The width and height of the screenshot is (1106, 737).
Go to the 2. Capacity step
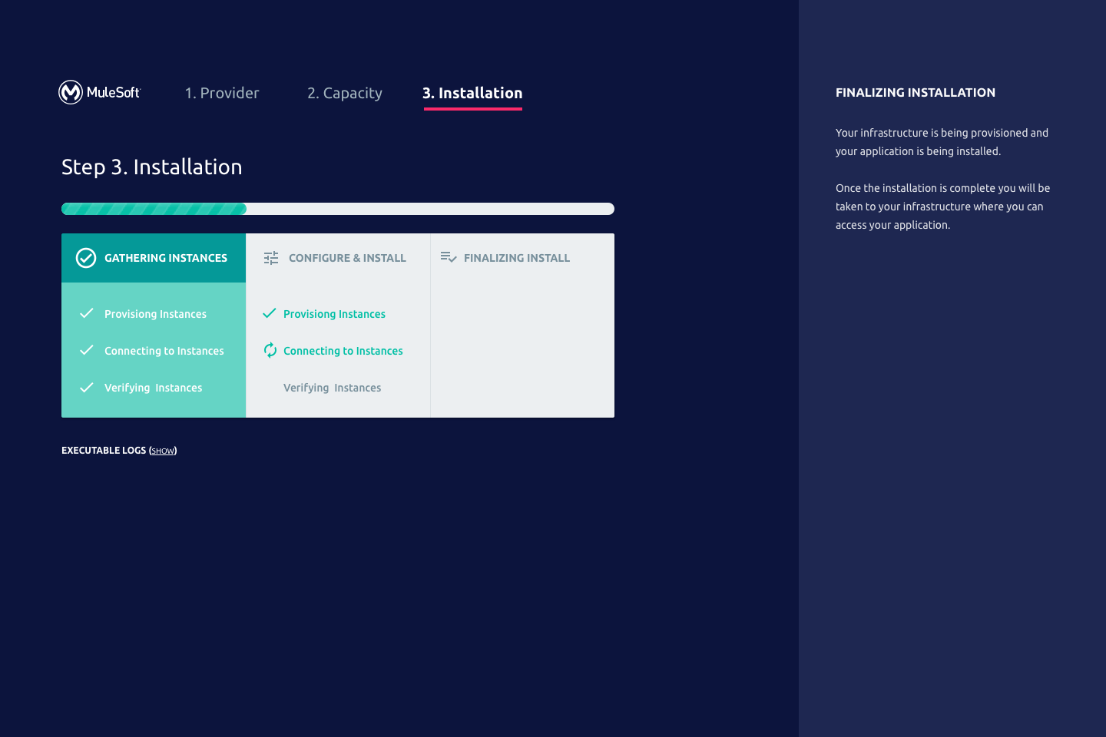pos(345,93)
